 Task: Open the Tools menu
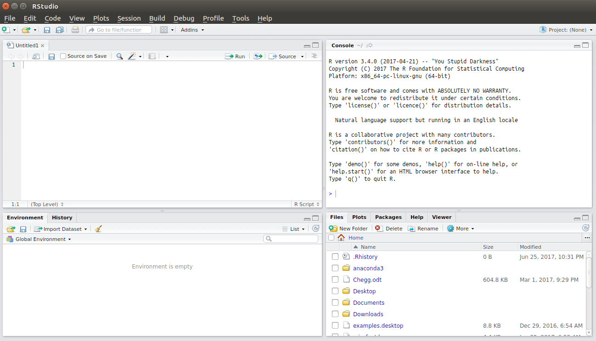click(x=241, y=18)
